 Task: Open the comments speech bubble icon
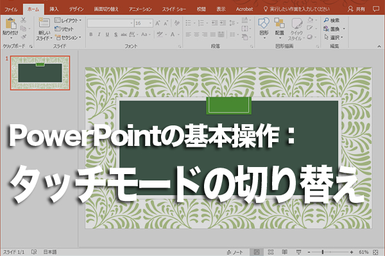click(x=375, y=9)
